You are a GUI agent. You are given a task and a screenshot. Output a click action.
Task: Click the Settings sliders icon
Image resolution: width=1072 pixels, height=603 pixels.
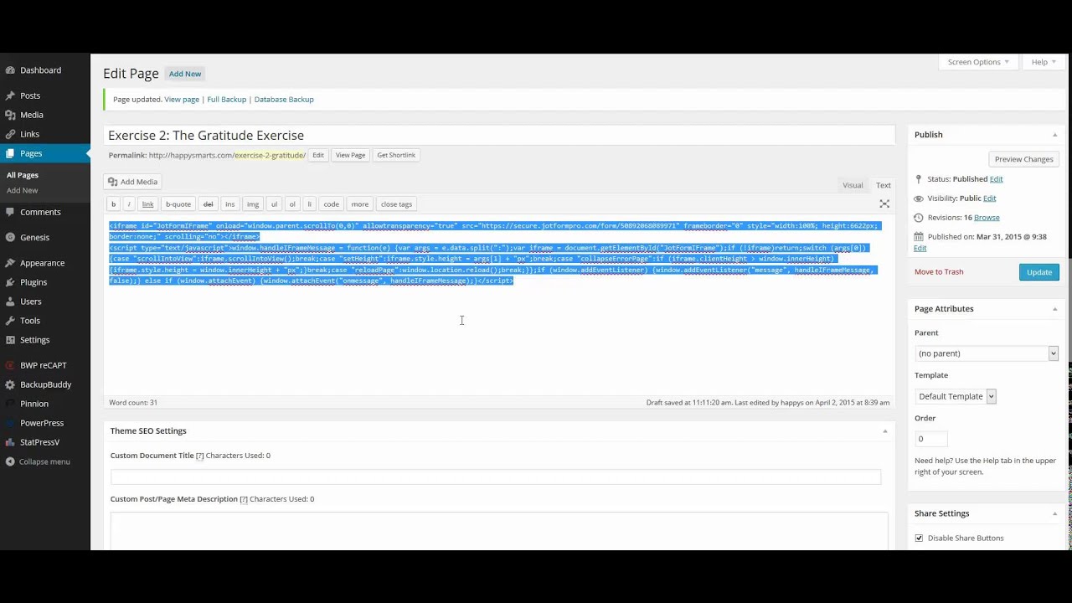click(x=10, y=340)
